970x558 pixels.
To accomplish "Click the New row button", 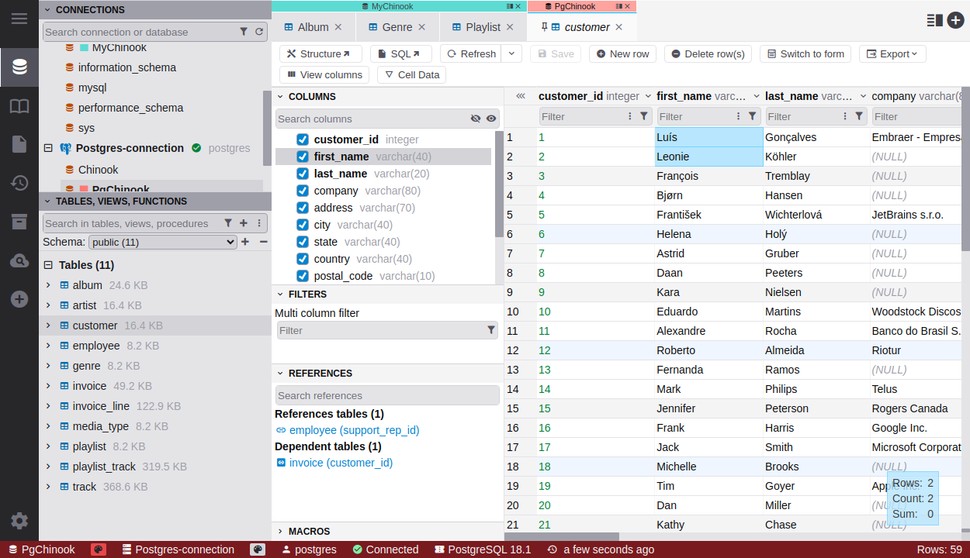I will point(622,53).
